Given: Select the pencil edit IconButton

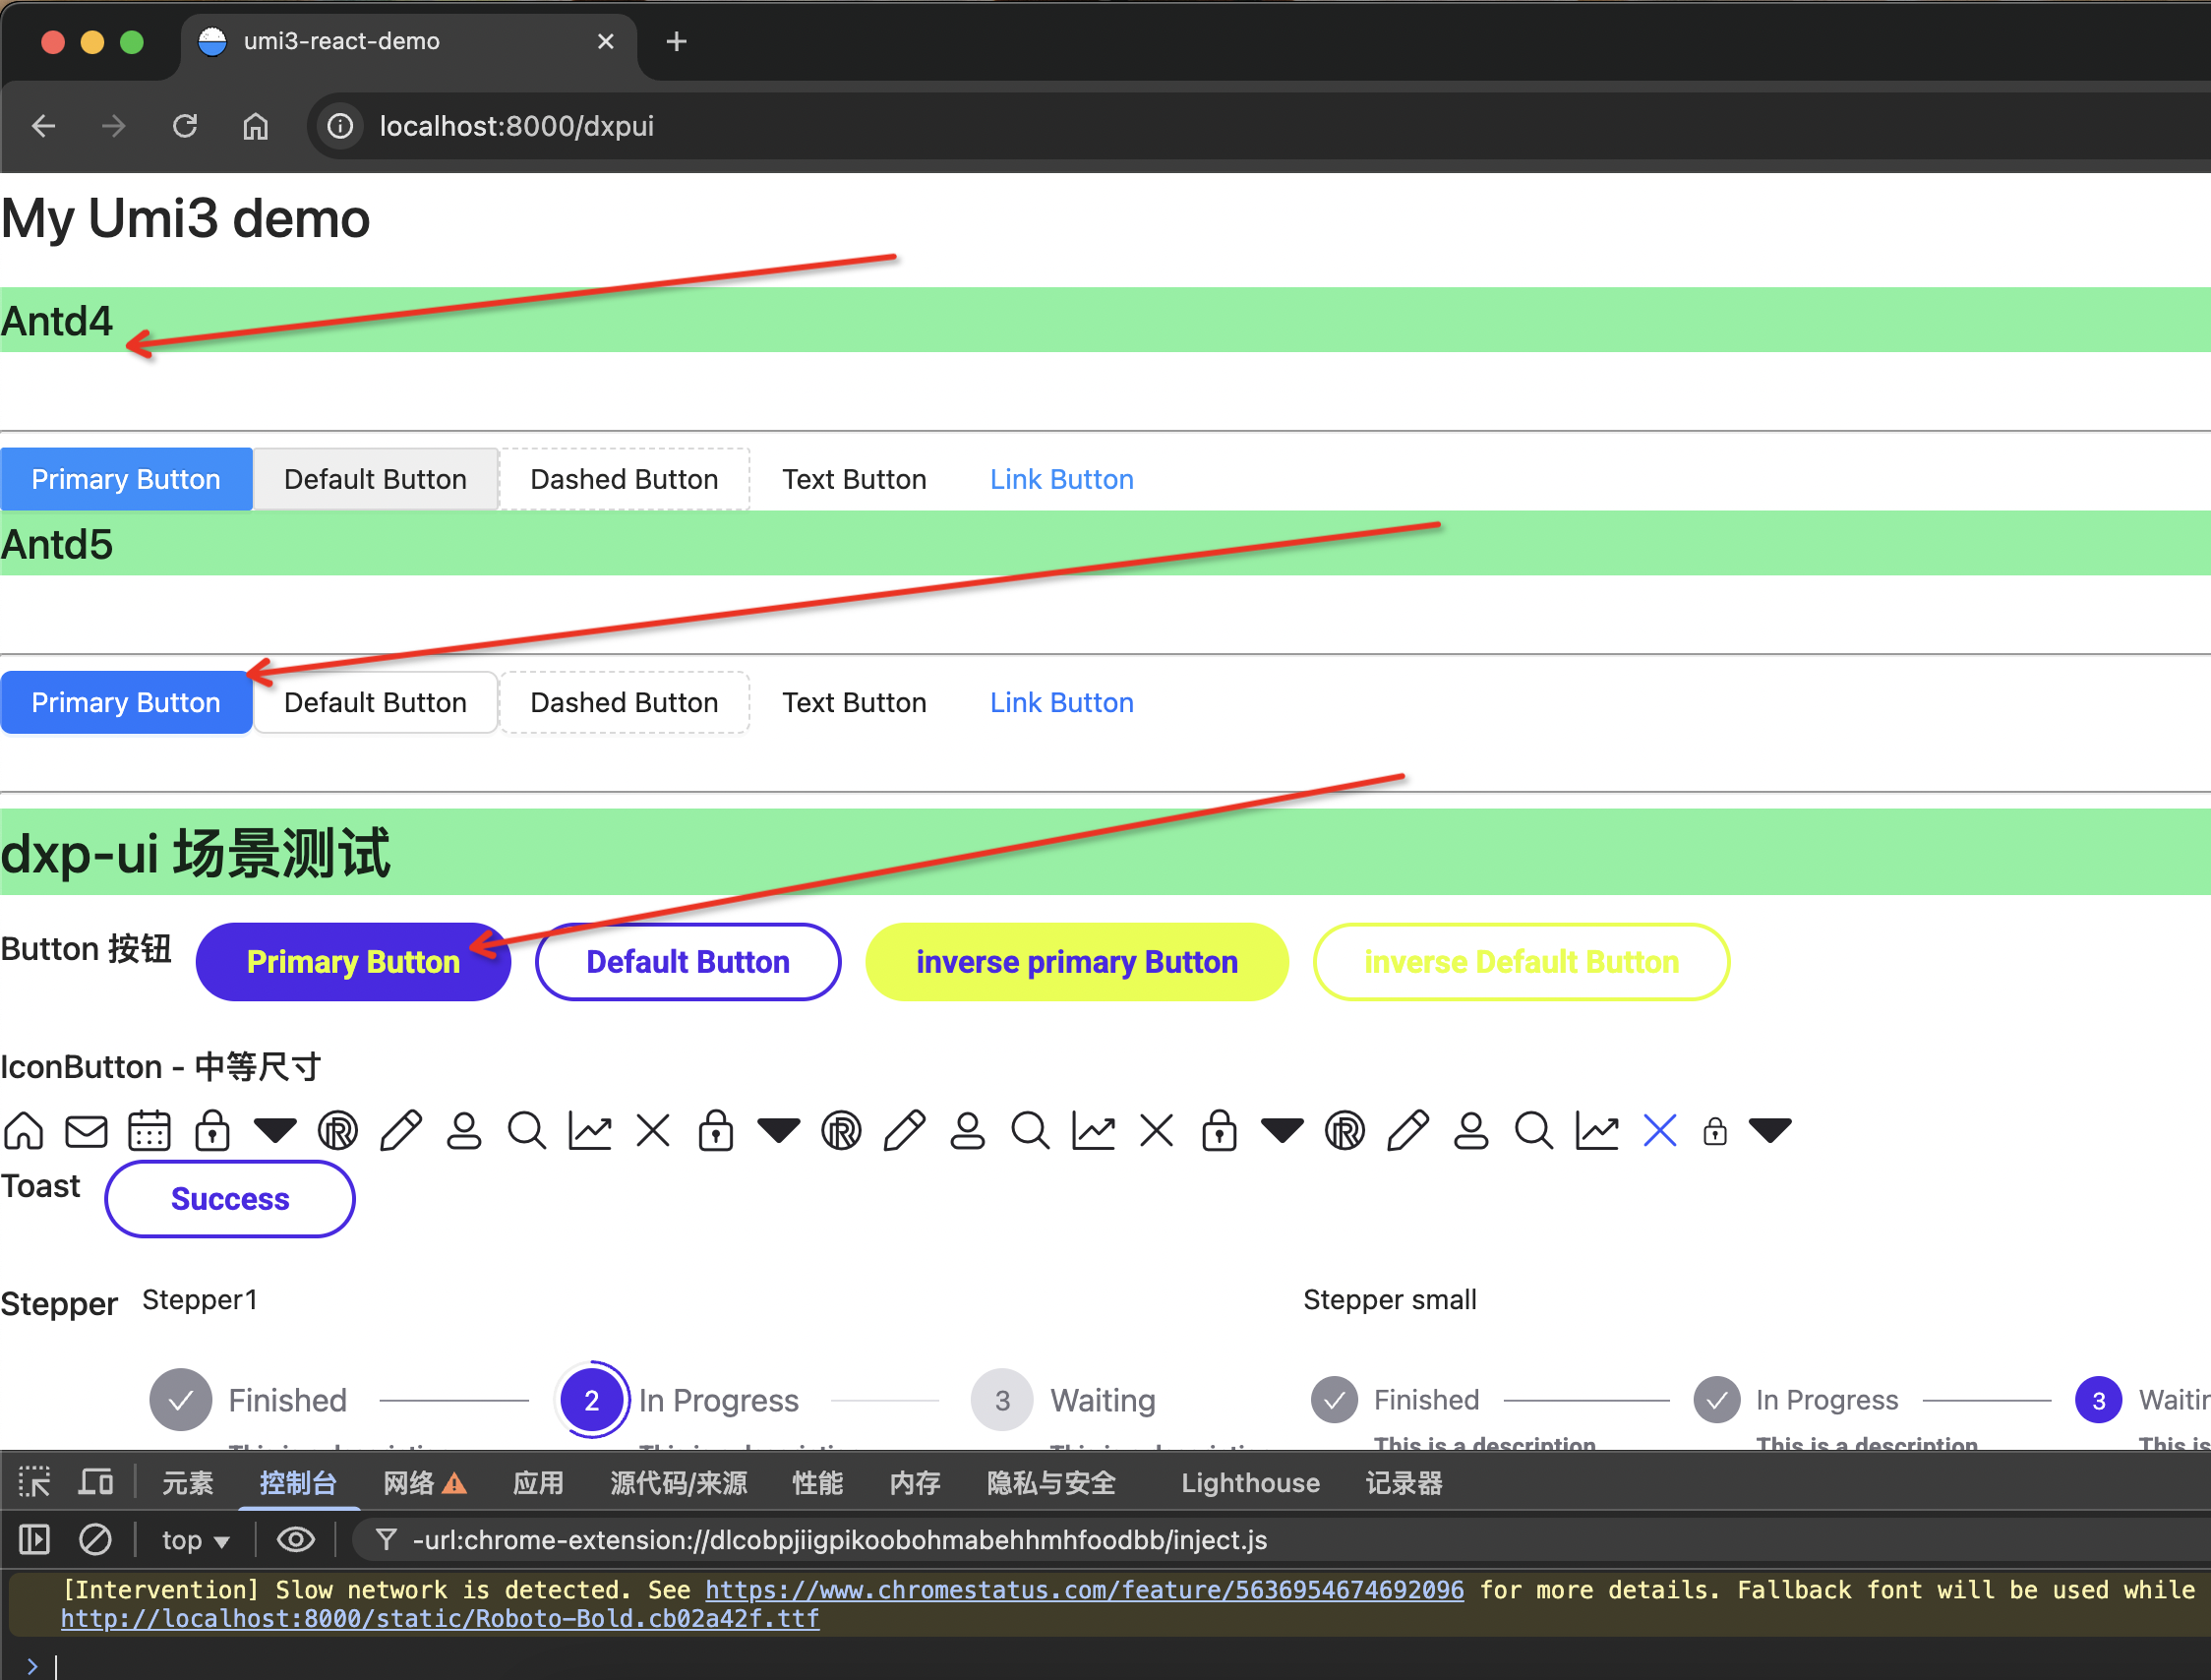Looking at the screenshot, I should point(401,1130).
